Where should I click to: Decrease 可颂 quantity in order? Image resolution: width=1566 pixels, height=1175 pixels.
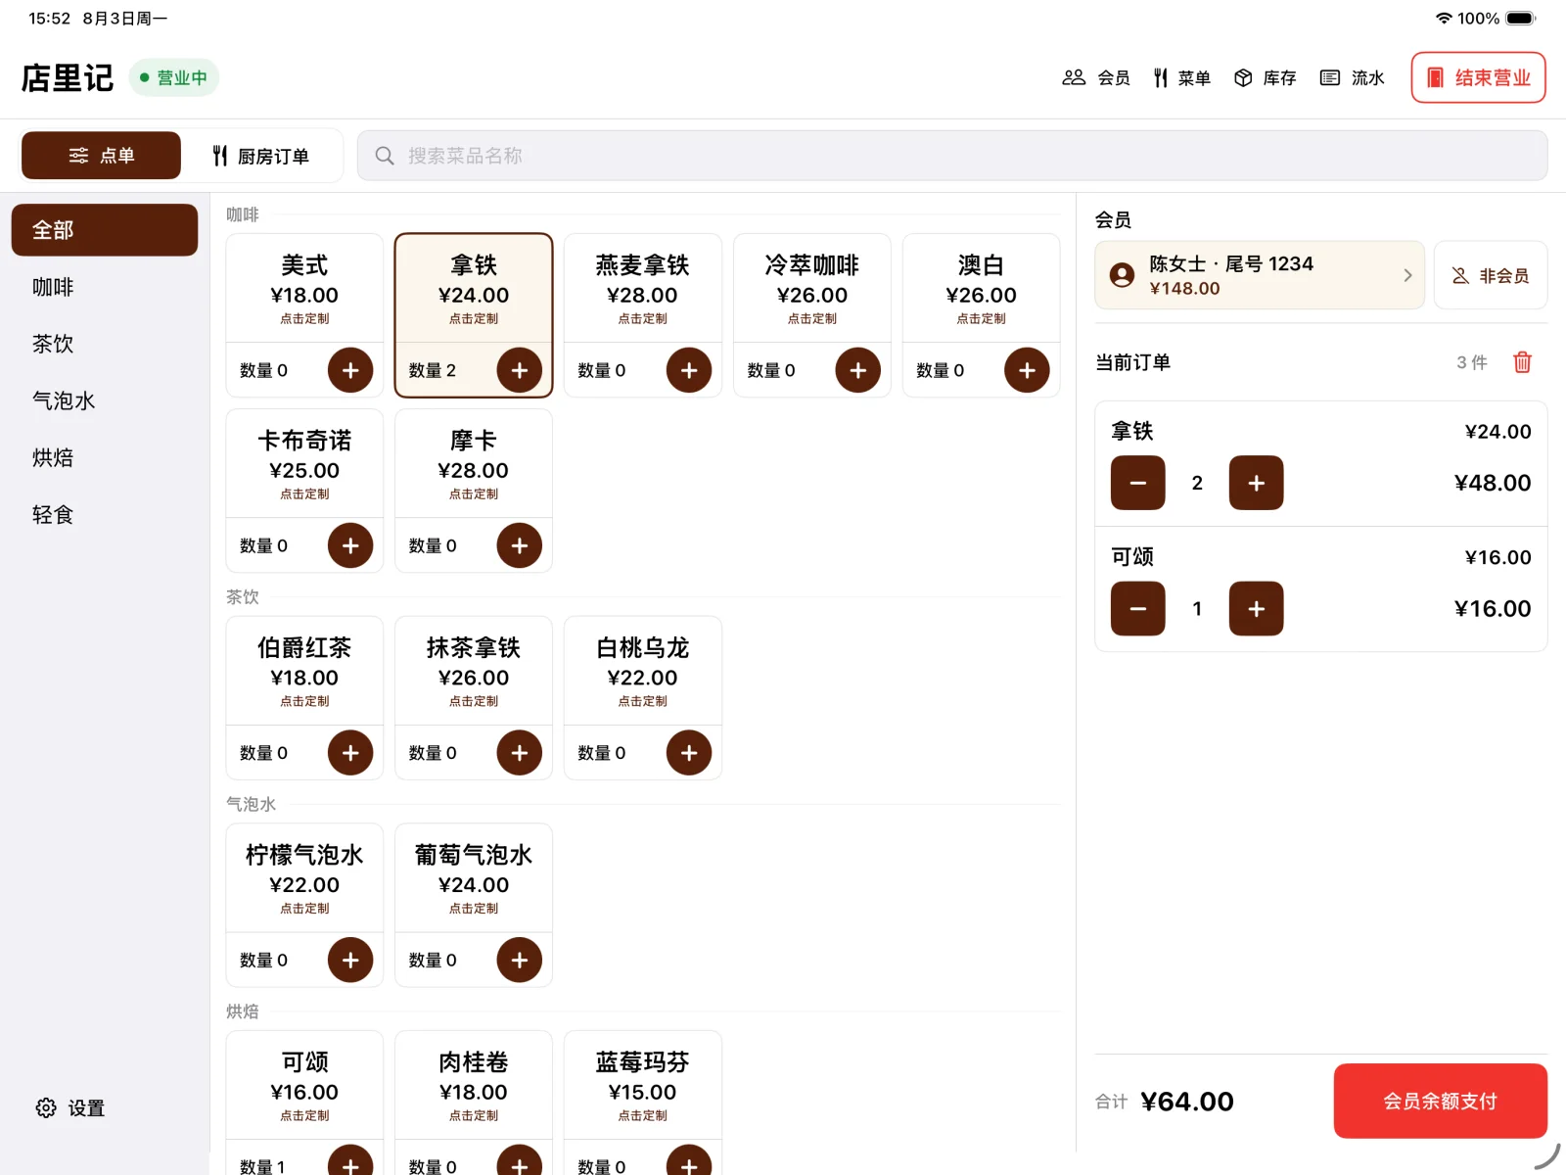click(x=1138, y=609)
